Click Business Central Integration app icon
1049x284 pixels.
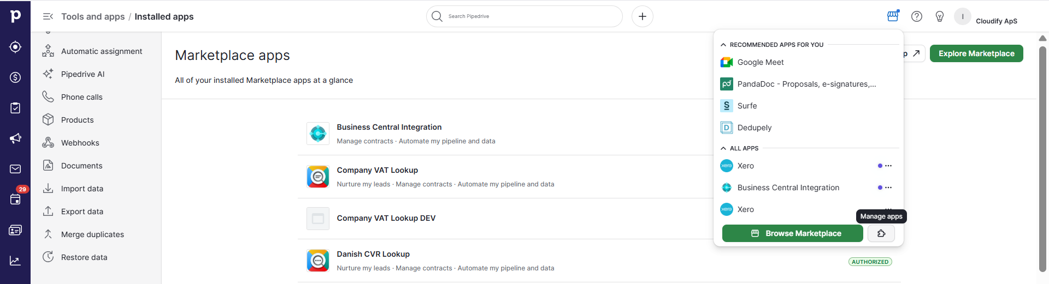click(x=318, y=134)
